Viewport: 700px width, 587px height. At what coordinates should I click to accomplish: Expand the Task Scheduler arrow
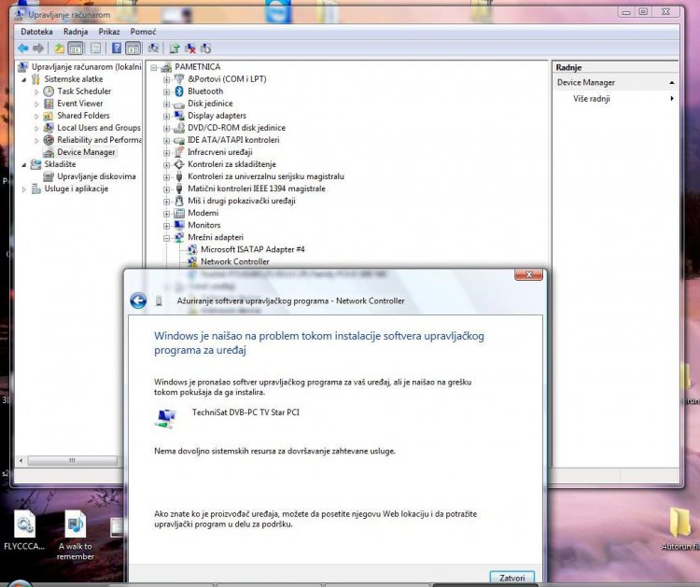pos(36,91)
